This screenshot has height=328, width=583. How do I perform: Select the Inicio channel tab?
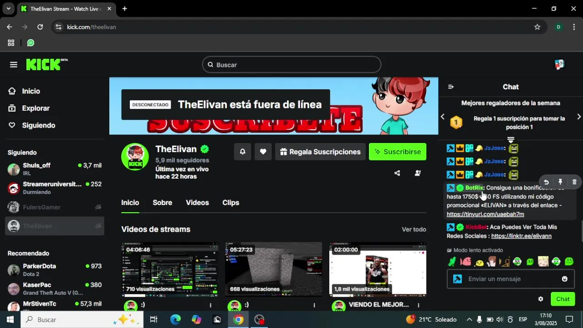(x=130, y=203)
